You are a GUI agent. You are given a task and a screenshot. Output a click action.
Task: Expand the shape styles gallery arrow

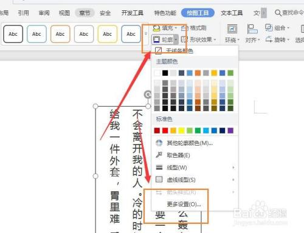pyautogui.click(x=145, y=34)
